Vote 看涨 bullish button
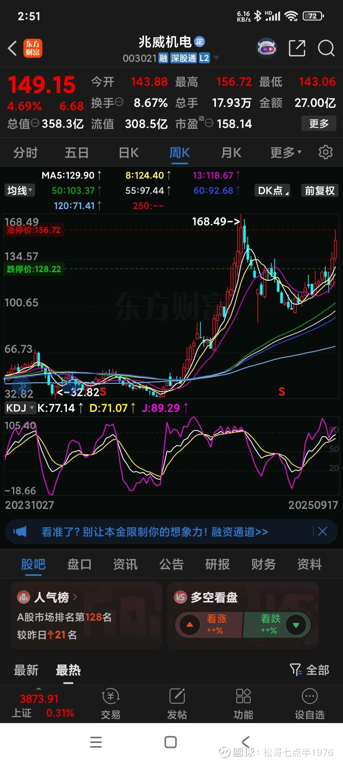Viewport: 343px width, 763px height. (x=209, y=625)
